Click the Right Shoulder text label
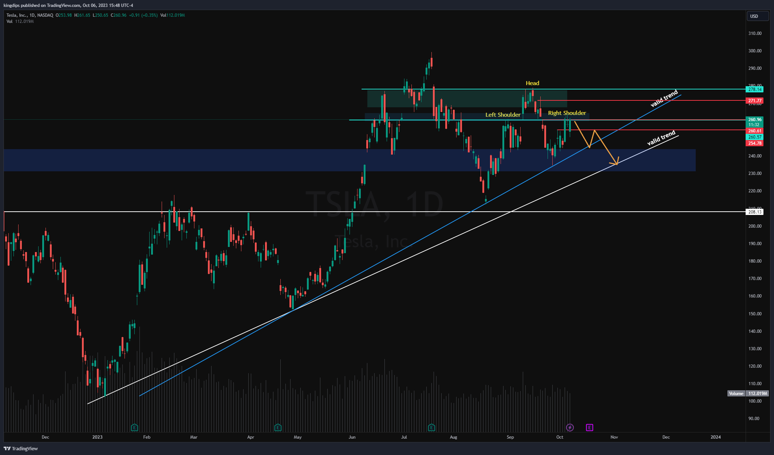 pos(567,113)
